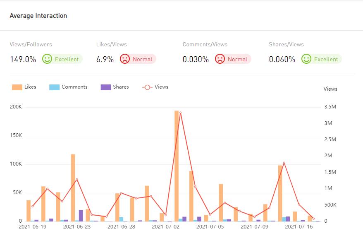Click the green smiley next to Views/Followers
Image resolution: width=363 pixels, height=238 pixels.
[x=47, y=59]
